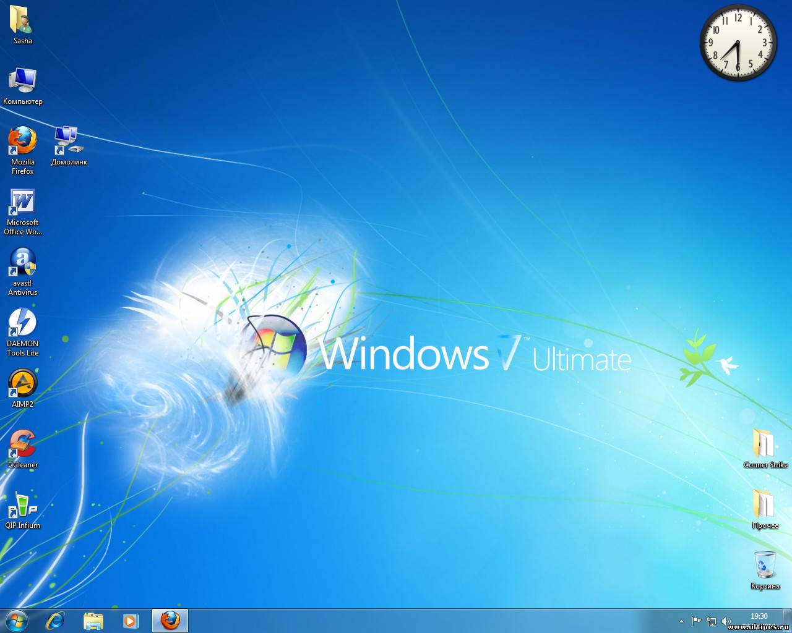
Task: Select the Microsoft Office Word shortcut
Action: click(22, 202)
